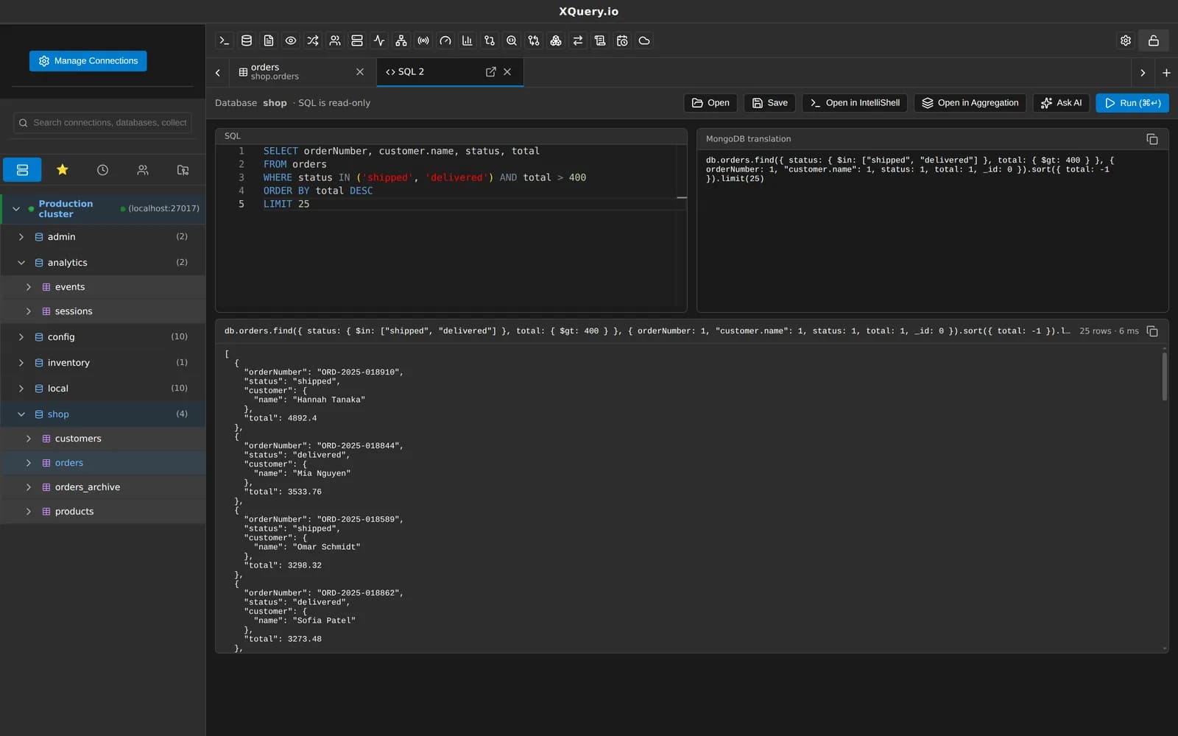Open the calendar clock scheduler icon
1178x736 pixels.
(x=622, y=40)
